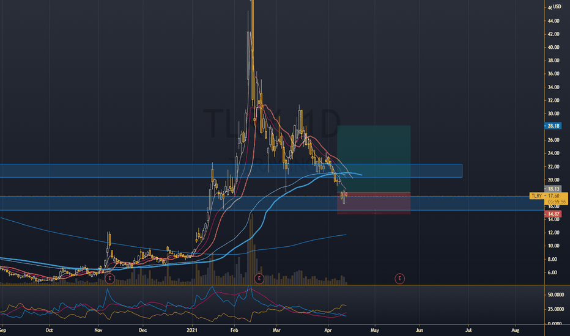Open the earnings marker E near February
The width and height of the screenshot is (570, 336).
tap(259, 279)
